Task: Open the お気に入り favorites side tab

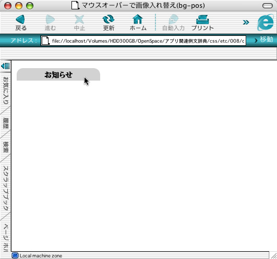Action: pos(5,90)
